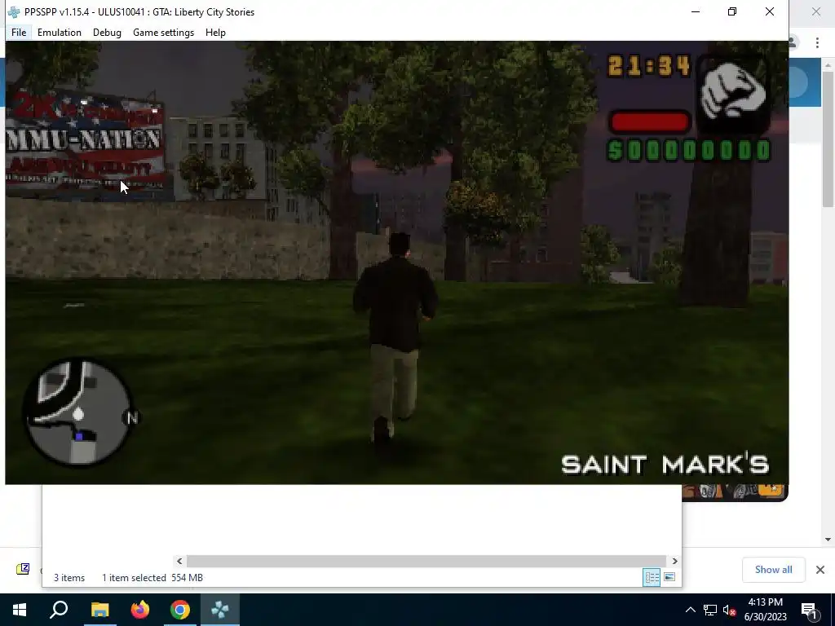The width and height of the screenshot is (835, 626).
Task: Click the Chrome profile avatar icon
Action: click(793, 42)
